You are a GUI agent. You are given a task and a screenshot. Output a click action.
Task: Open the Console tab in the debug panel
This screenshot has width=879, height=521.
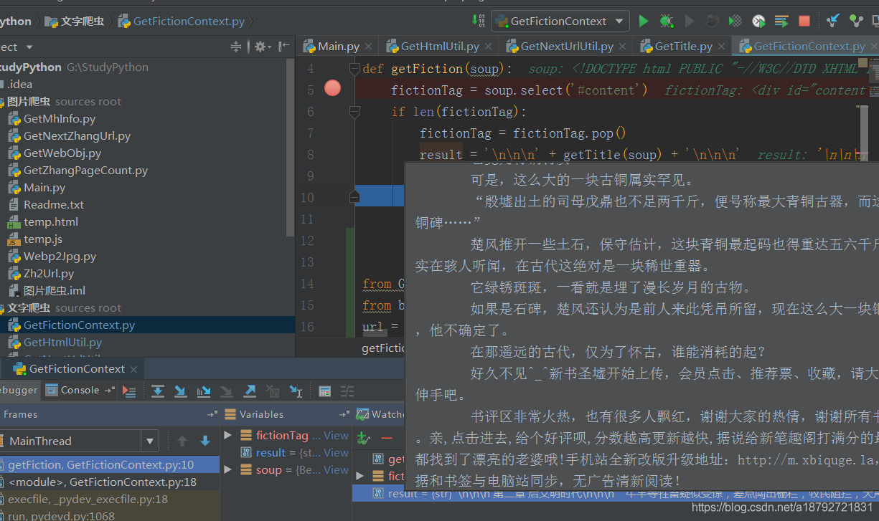click(80, 390)
